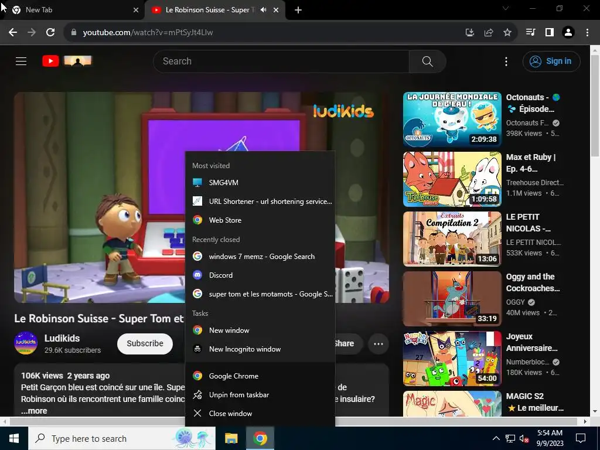Share this page via address bar icon
Screen dimensions: 600x450
pyautogui.click(x=488, y=33)
